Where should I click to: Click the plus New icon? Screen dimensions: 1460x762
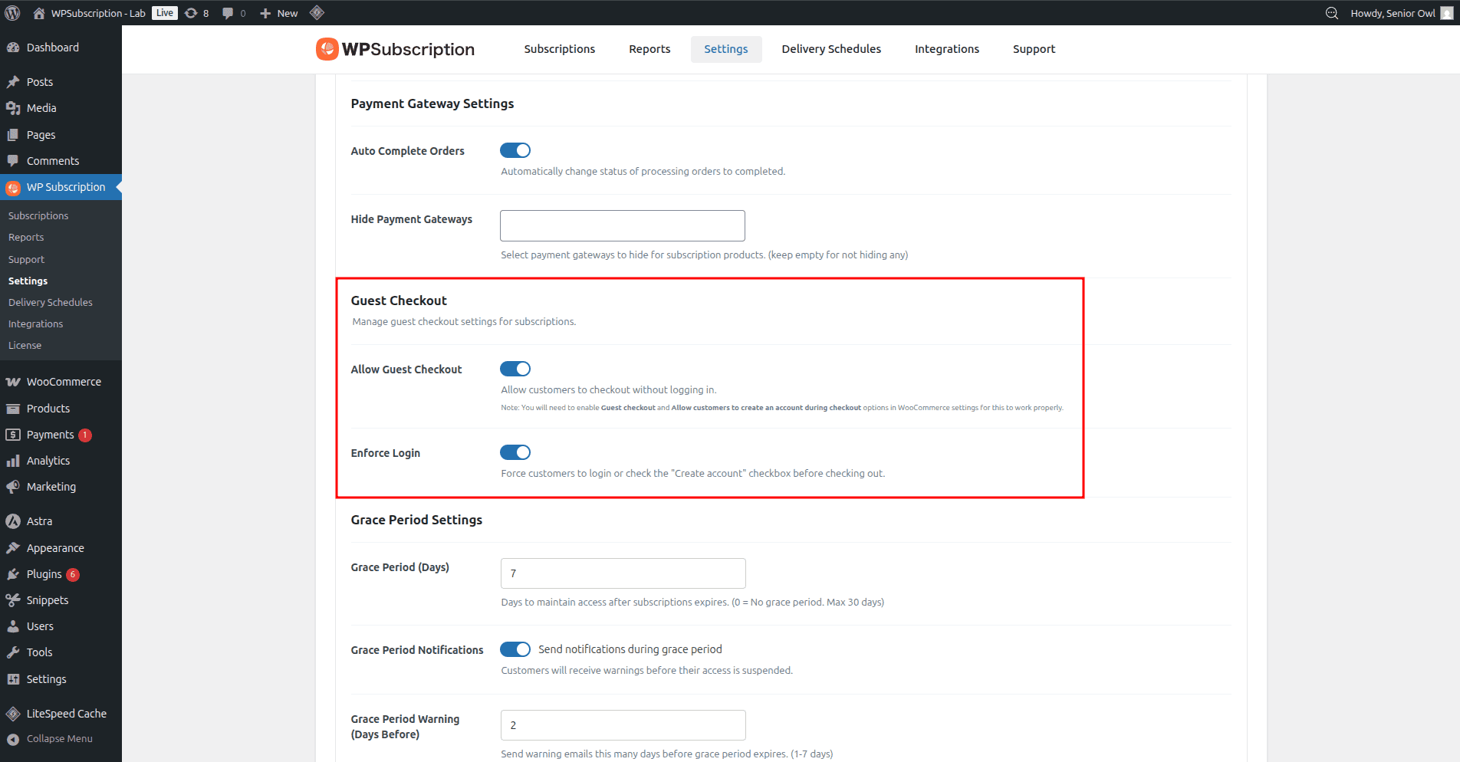(x=265, y=13)
